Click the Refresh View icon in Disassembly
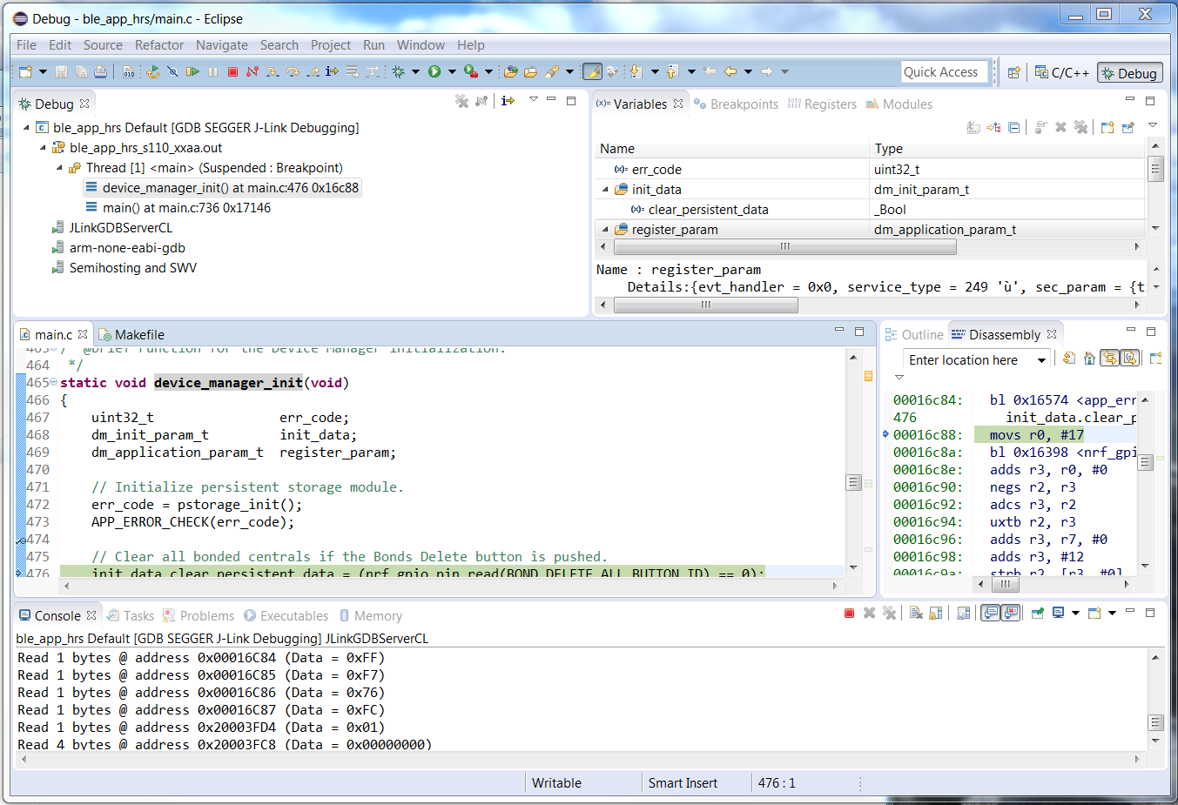Image resolution: width=1178 pixels, height=805 pixels. click(1069, 358)
